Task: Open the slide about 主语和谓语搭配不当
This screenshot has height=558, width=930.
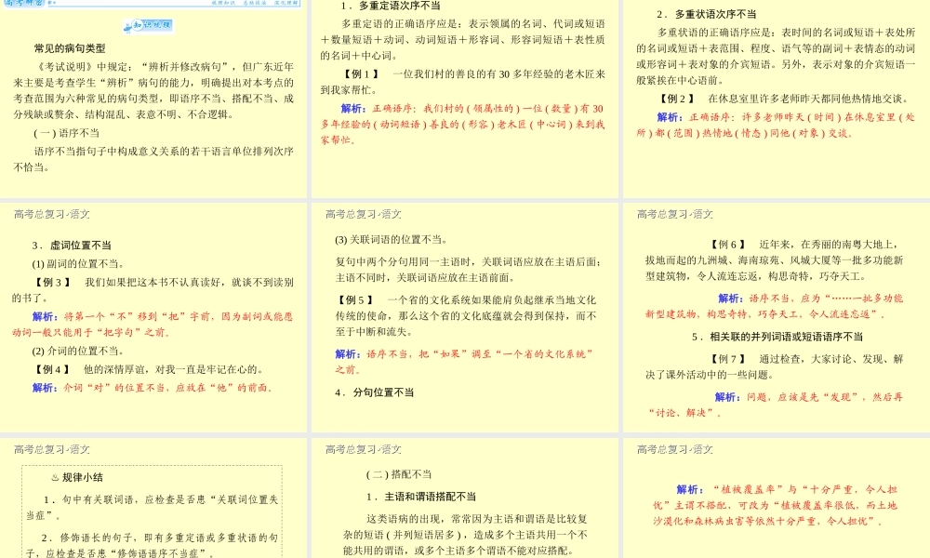Action: (x=465, y=498)
